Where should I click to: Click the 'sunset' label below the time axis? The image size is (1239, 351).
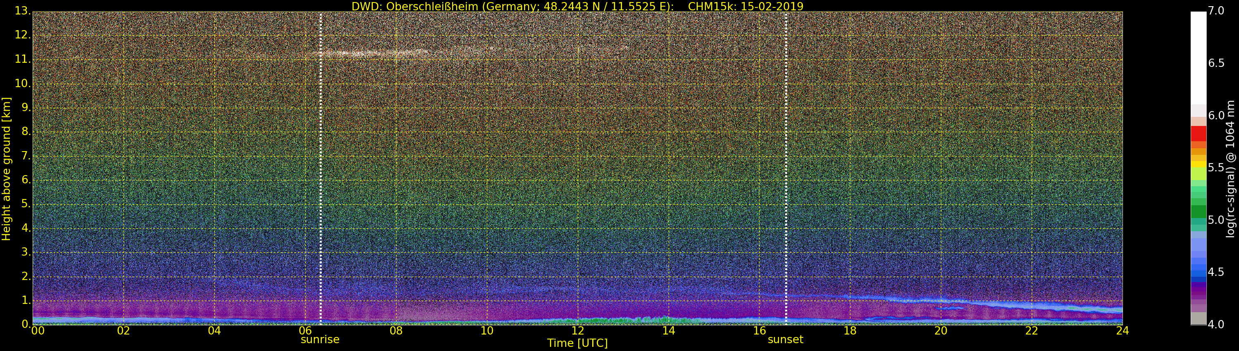[785, 339]
